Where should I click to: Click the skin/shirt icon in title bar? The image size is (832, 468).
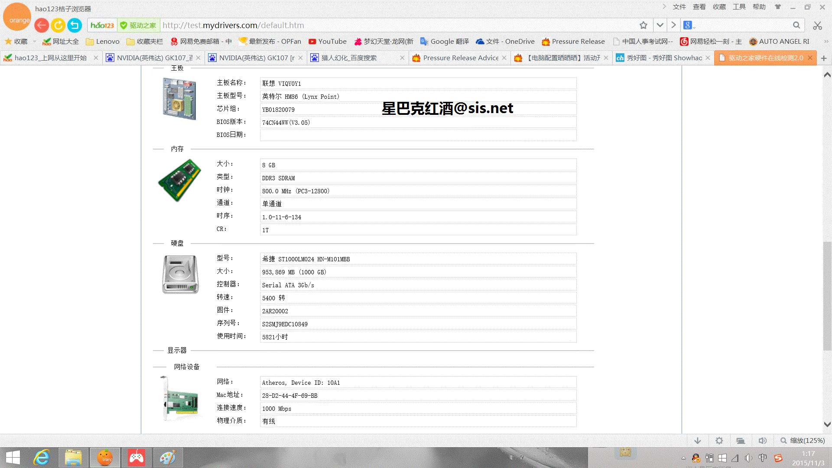click(x=778, y=7)
